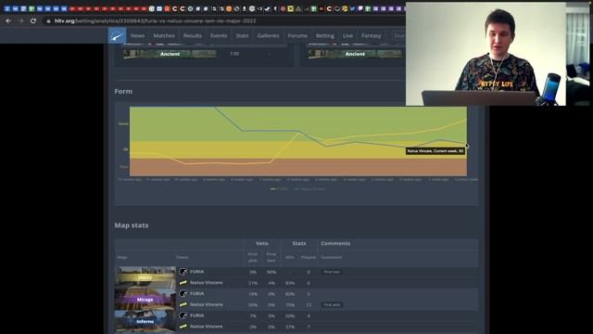Open the Natus Vincere link in the Inferno row
593x334 pixels.
coord(206,327)
